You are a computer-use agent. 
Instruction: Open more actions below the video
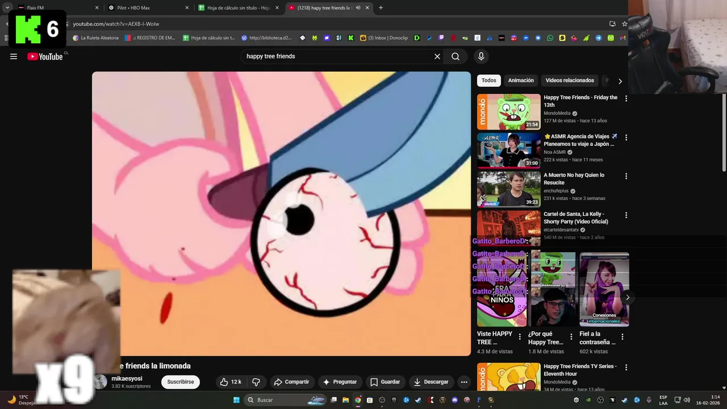(464, 382)
